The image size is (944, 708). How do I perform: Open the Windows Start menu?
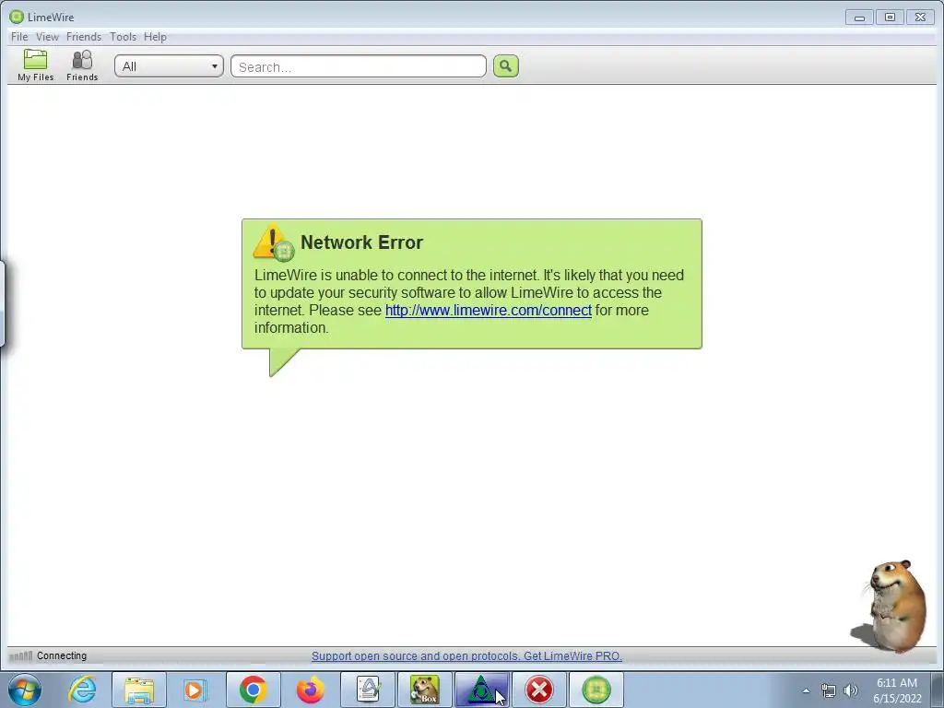(x=25, y=690)
